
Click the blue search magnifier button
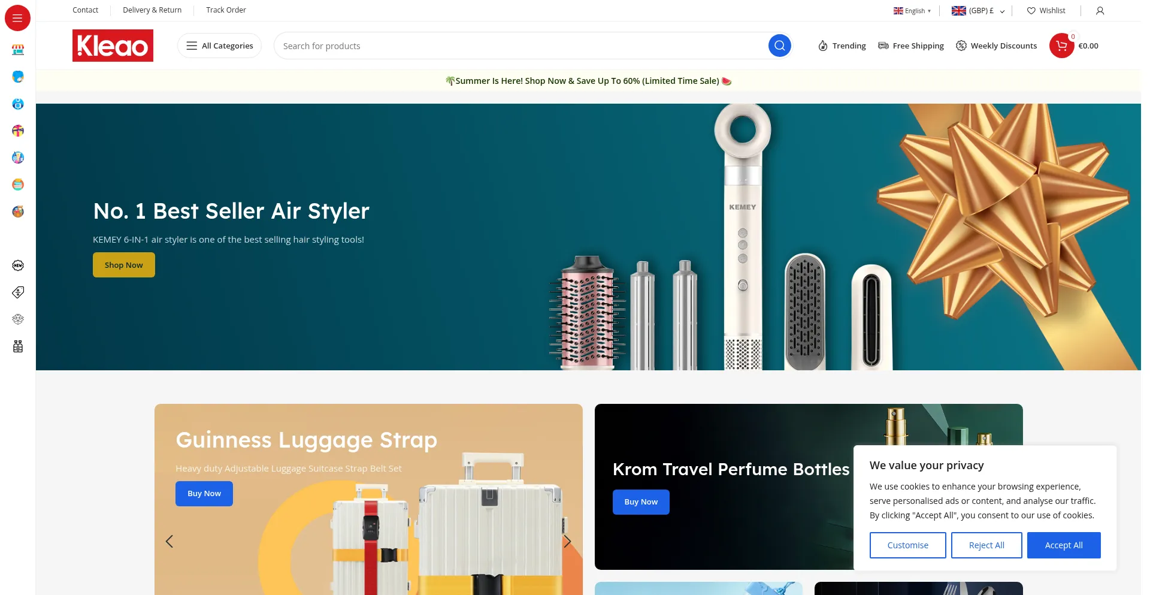[x=779, y=46]
